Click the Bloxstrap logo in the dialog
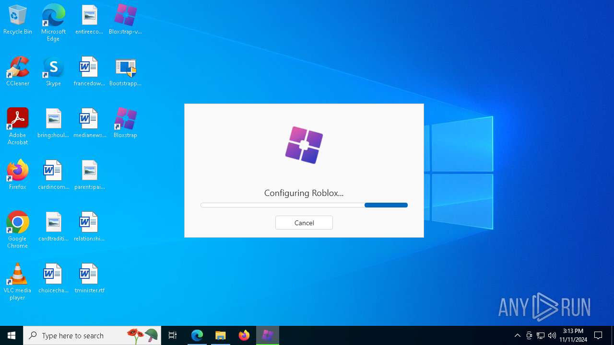The height and width of the screenshot is (345, 614). tap(304, 145)
